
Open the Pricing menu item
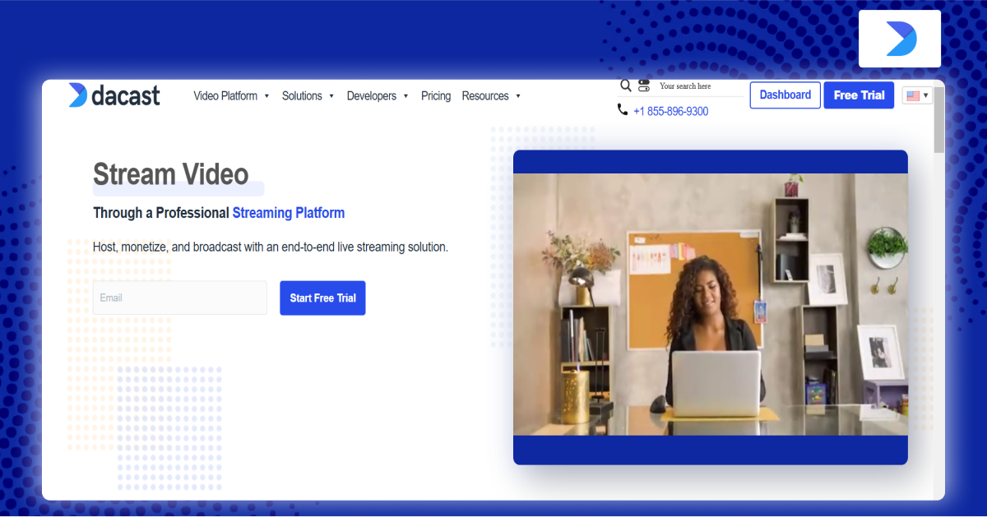pyautogui.click(x=436, y=96)
